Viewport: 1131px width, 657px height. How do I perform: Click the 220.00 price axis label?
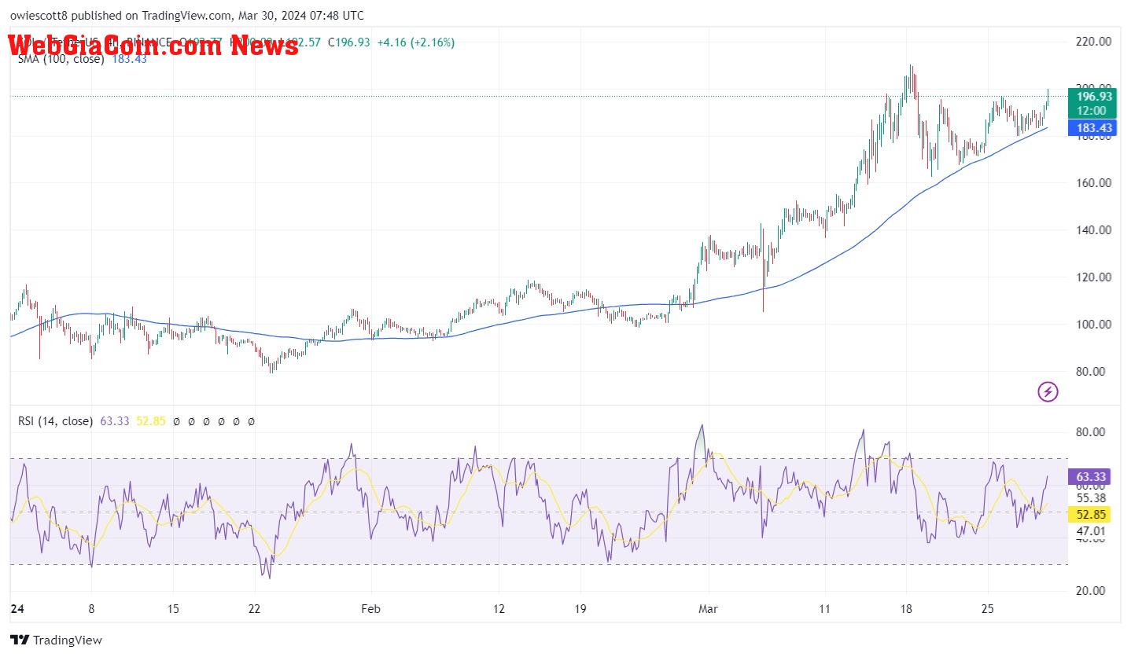click(x=1094, y=41)
